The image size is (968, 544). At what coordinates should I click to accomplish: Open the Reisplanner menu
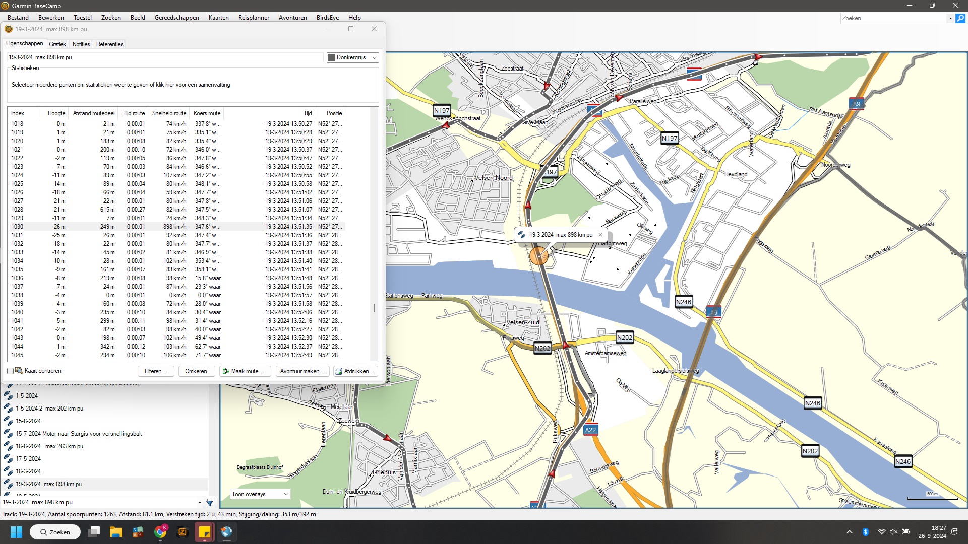pyautogui.click(x=254, y=18)
